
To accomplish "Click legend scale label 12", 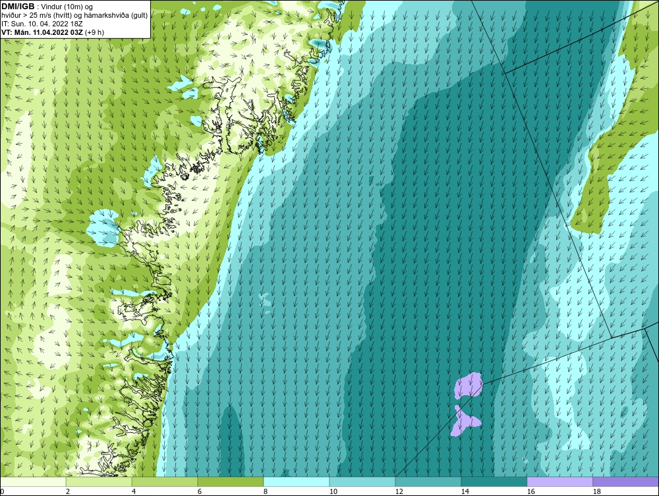I will coord(399,491).
